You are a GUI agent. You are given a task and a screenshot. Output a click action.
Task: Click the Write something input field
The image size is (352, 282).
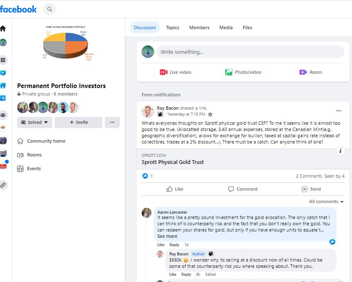pos(250,52)
